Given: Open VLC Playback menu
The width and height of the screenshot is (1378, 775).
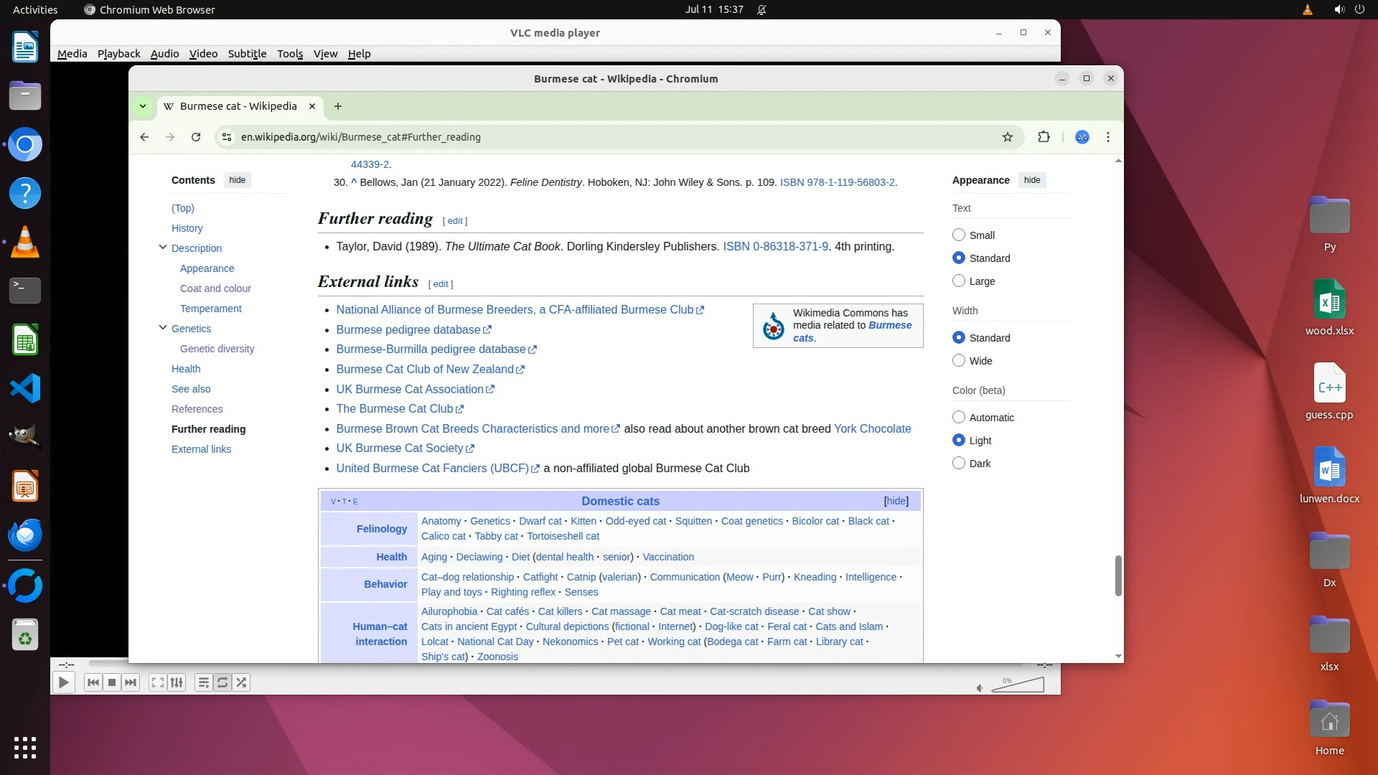Looking at the screenshot, I should [x=118, y=54].
